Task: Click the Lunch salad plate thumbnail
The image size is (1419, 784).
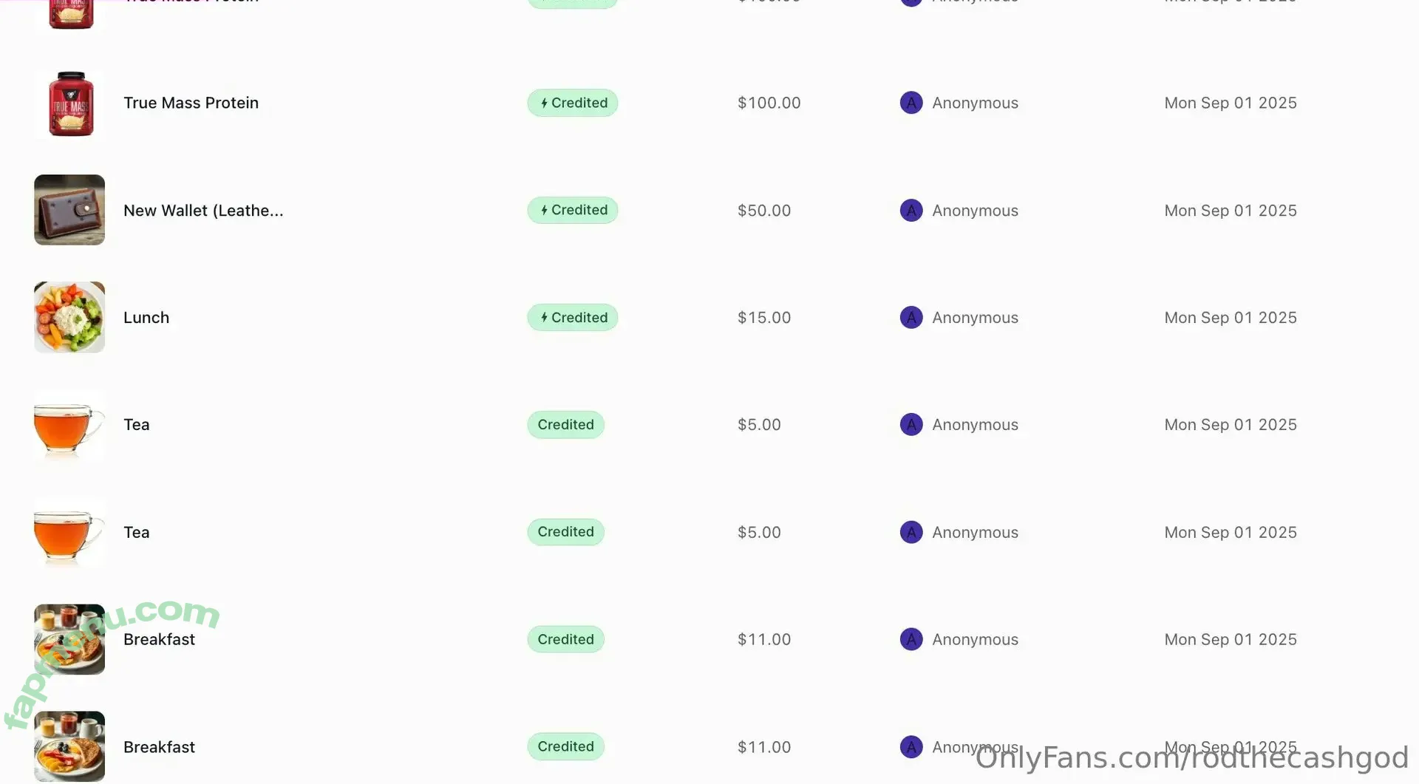Action: click(x=69, y=317)
